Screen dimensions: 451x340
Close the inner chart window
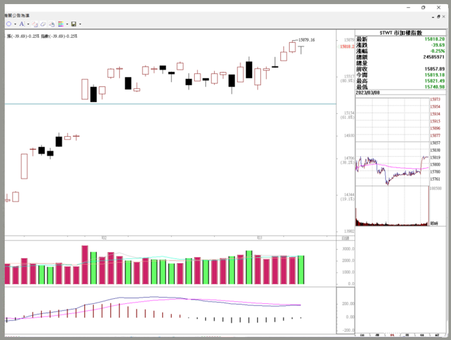click(x=443, y=17)
